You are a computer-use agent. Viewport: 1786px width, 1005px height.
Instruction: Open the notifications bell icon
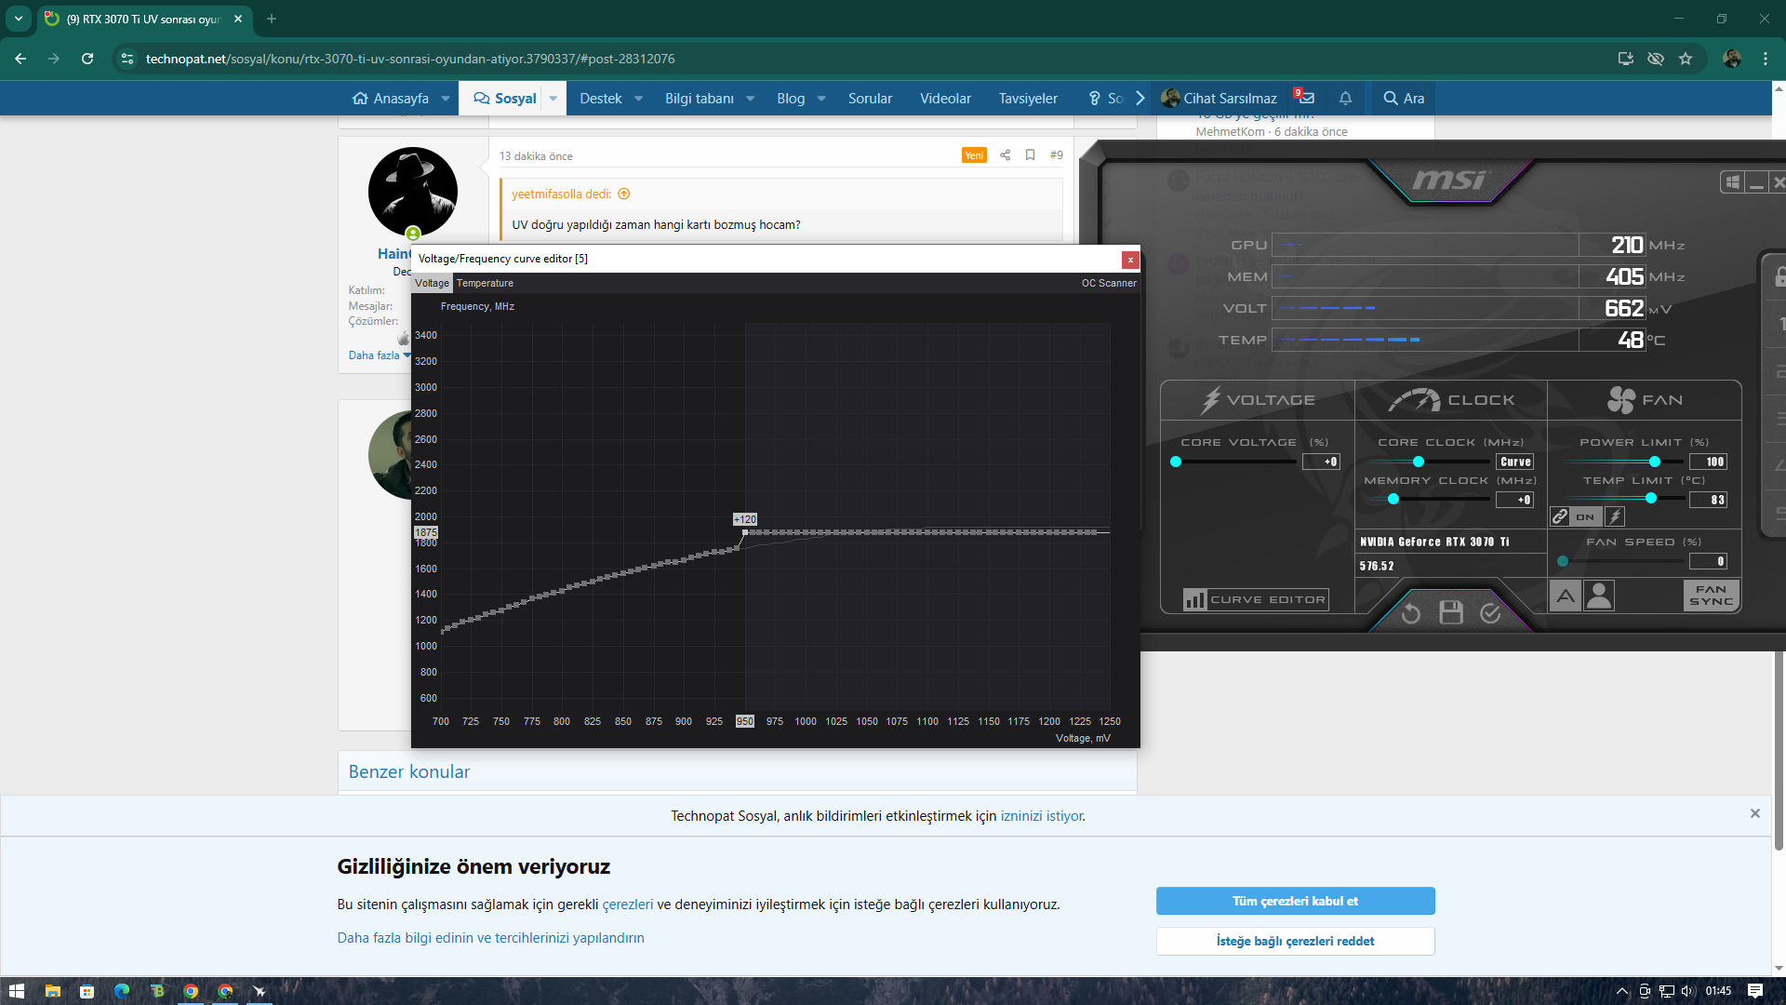tap(1345, 98)
